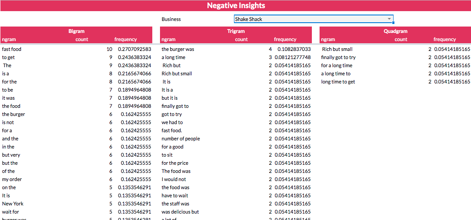Click the 'is not' bigram cell
Screen dimensions: 471x220
(8, 122)
